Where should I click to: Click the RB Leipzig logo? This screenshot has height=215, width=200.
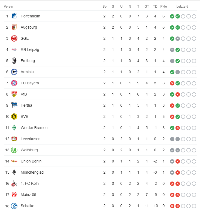tap(14, 50)
